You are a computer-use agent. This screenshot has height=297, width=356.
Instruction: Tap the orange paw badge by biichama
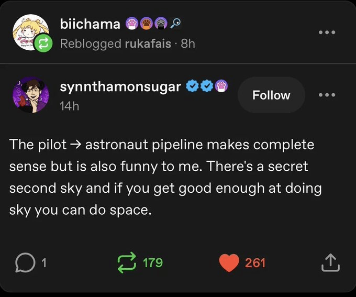click(146, 24)
